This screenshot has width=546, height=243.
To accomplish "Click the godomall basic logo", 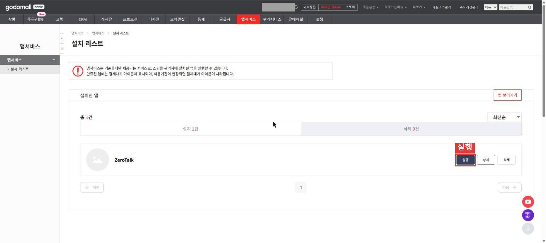I will pos(25,7).
